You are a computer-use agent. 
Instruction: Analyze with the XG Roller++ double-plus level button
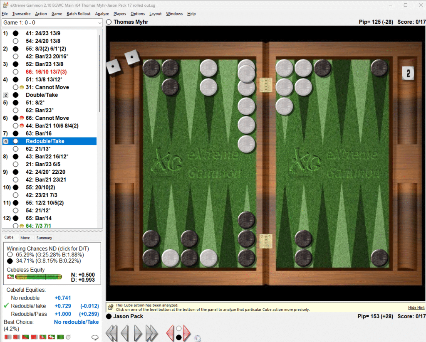coord(51,337)
